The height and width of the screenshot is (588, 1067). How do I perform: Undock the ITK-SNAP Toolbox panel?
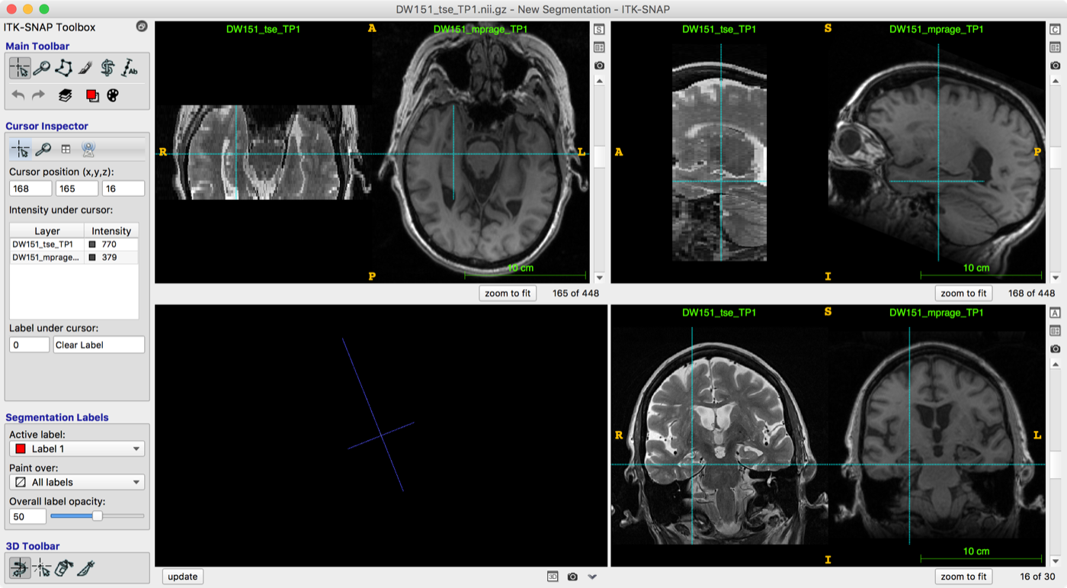coord(142,27)
